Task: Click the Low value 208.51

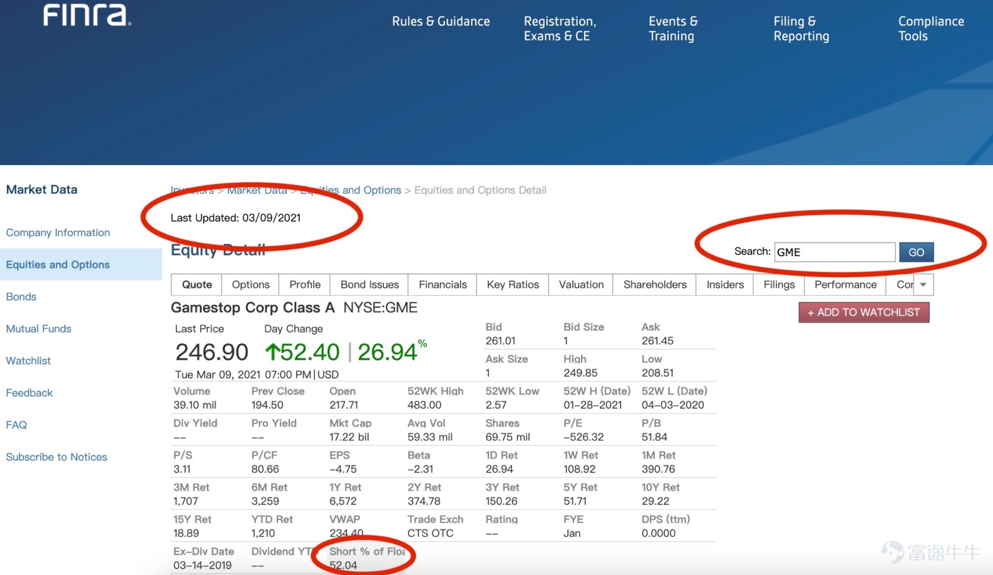Action: [x=657, y=373]
